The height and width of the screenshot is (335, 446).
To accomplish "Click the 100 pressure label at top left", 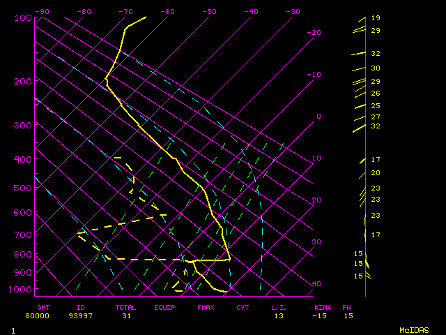I will click(x=23, y=17).
